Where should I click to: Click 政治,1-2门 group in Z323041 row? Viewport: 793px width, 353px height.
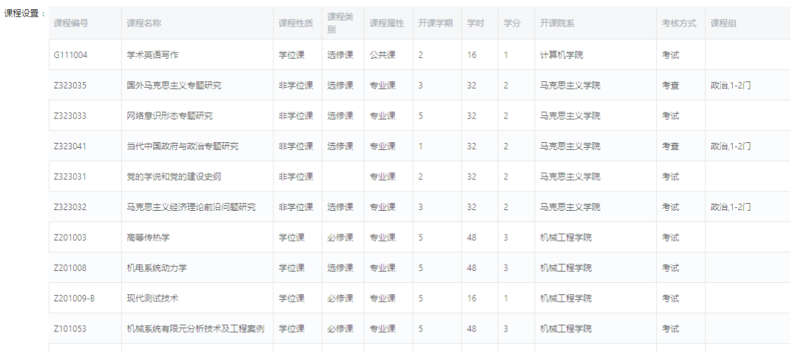(x=731, y=146)
